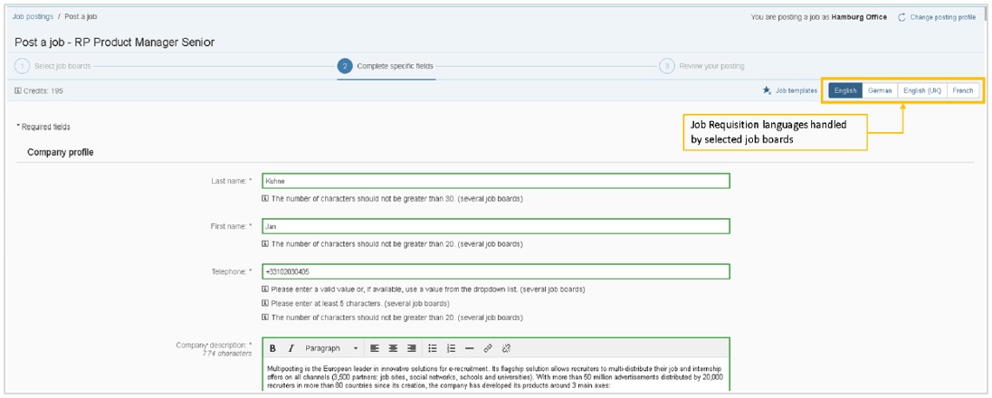The image size is (992, 398).
Task: Open the Paragraph style dropdown
Action: [331, 348]
